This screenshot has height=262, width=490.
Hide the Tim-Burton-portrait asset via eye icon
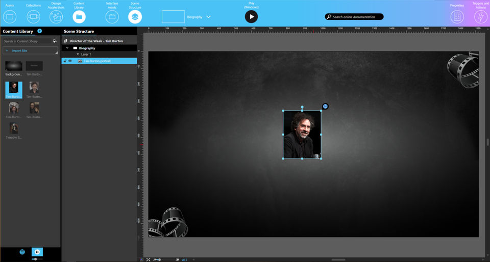click(70, 61)
